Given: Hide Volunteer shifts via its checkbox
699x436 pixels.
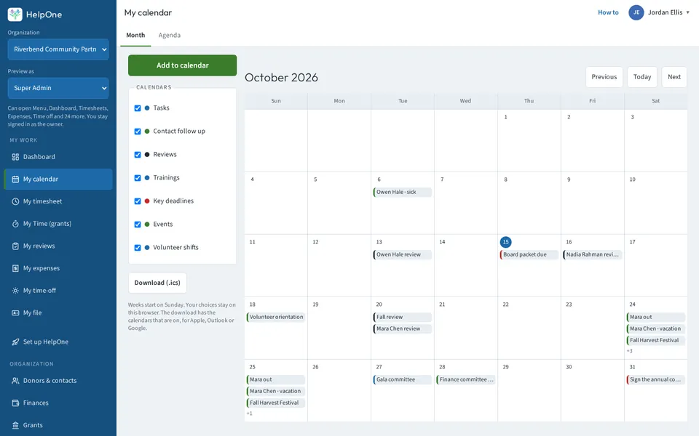Looking at the screenshot, I should coord(138,247).
